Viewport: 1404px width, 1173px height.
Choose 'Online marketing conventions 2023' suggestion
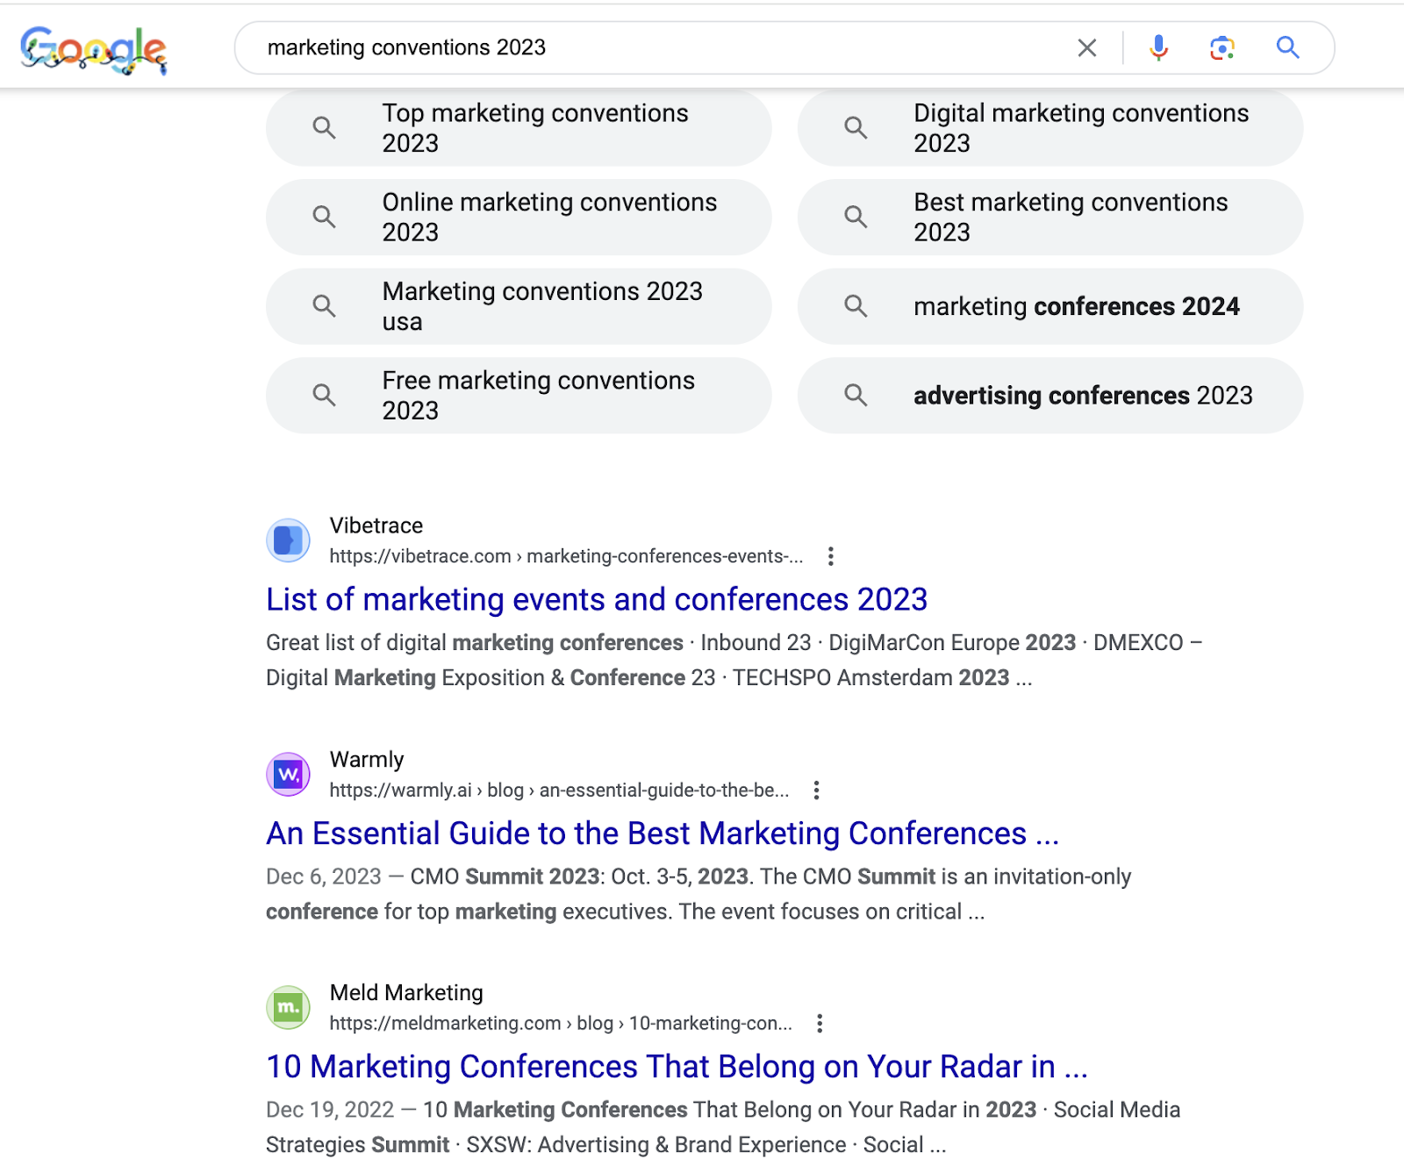(x=519, y=217)
